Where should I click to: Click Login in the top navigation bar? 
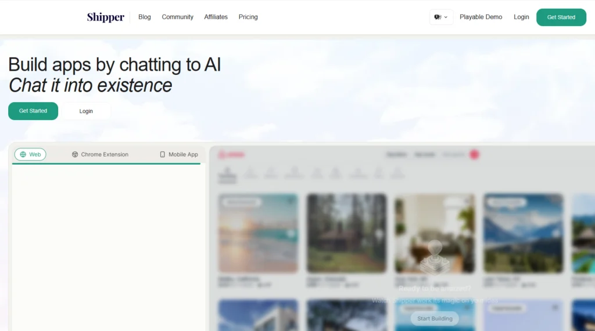coord(521,17)
